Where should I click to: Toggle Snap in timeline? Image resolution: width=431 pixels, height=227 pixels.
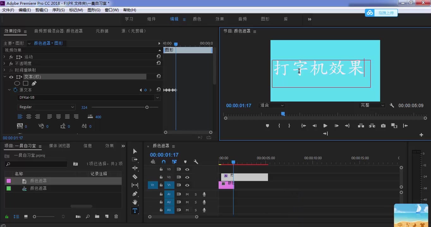click(164, 162)
